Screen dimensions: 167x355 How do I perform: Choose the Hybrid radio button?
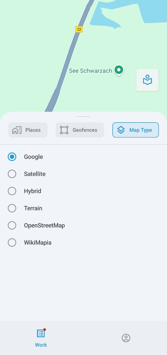(12, 191)
